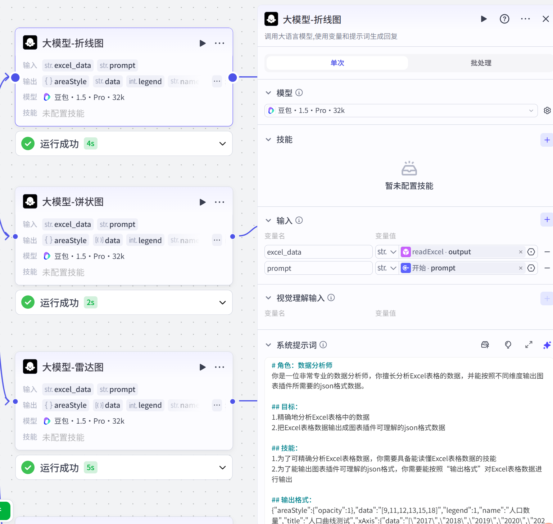
Task: Remove the excel_data variable with its x icon
Action: (x=521, y=252)
